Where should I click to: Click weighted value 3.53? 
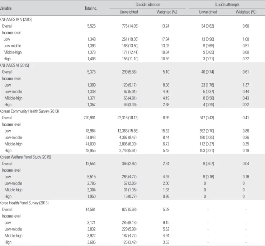(166, 242)
